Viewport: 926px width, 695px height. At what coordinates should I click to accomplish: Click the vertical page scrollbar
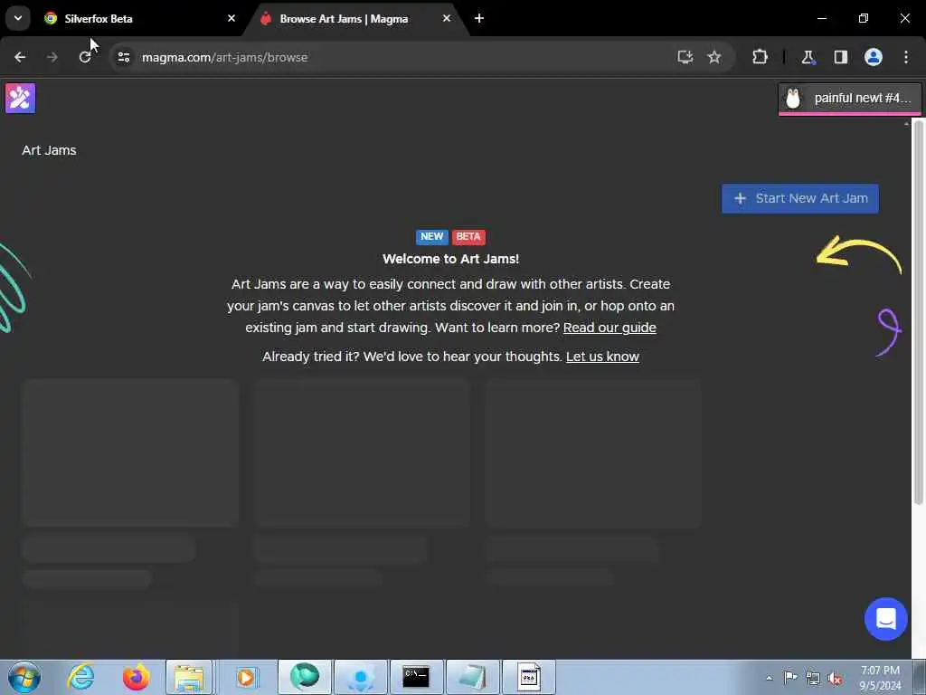(x=919, y=312)
